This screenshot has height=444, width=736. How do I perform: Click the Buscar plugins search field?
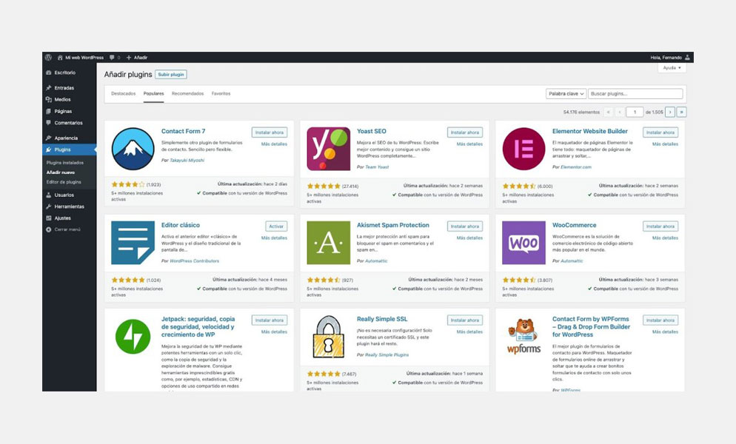point(635,94)
